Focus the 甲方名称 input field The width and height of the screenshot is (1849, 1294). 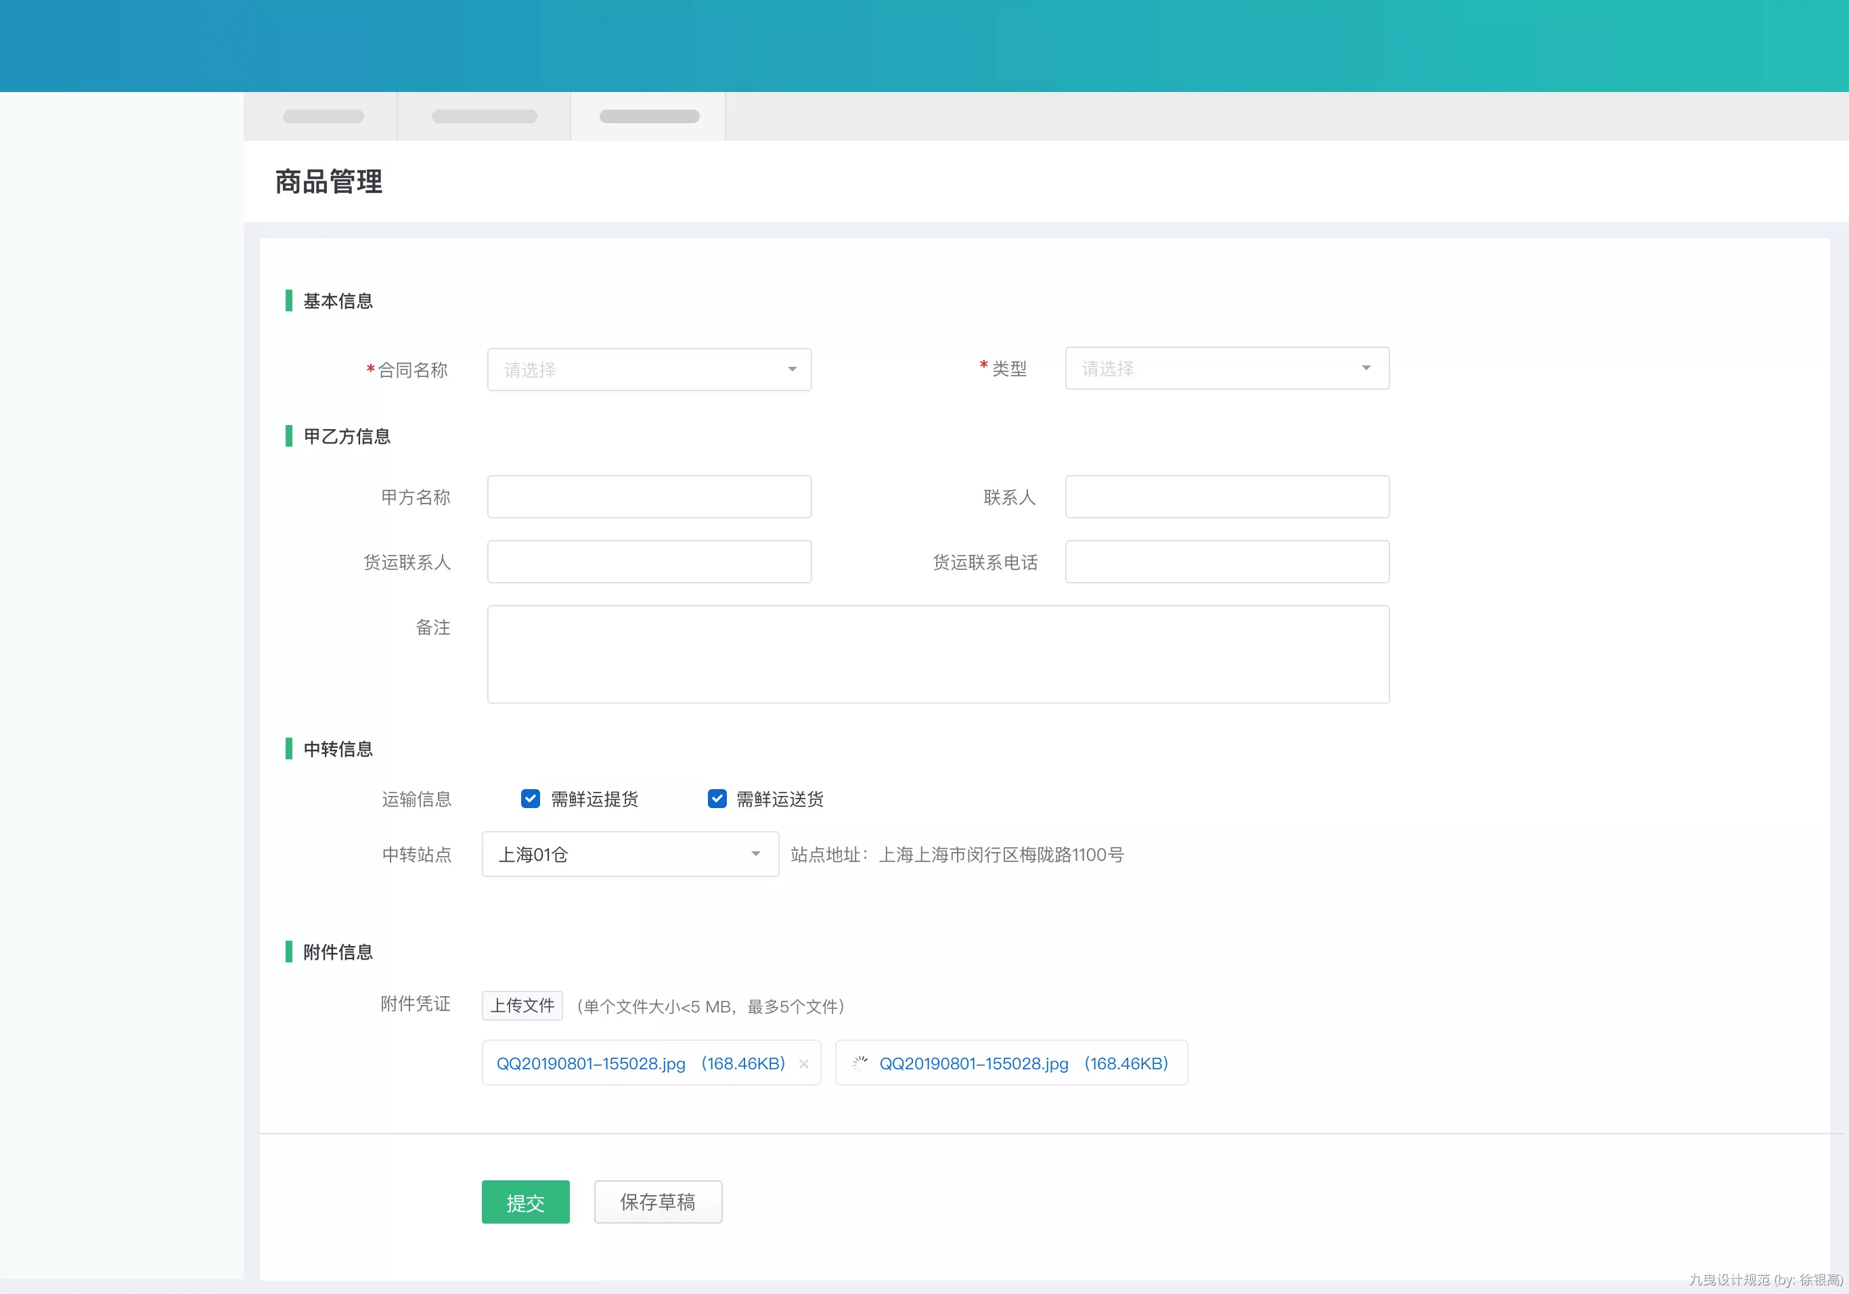point(648,497)
